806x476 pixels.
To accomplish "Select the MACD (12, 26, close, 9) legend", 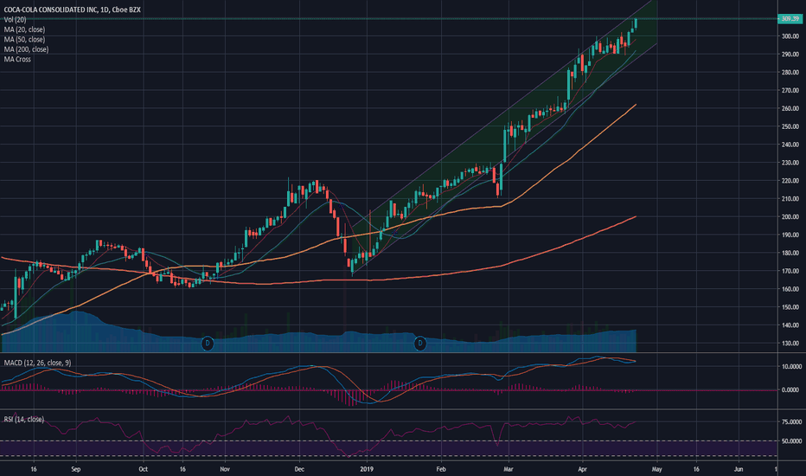I will 37,363.
